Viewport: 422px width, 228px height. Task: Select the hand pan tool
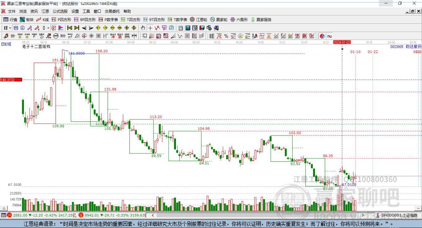pos(143,28)
